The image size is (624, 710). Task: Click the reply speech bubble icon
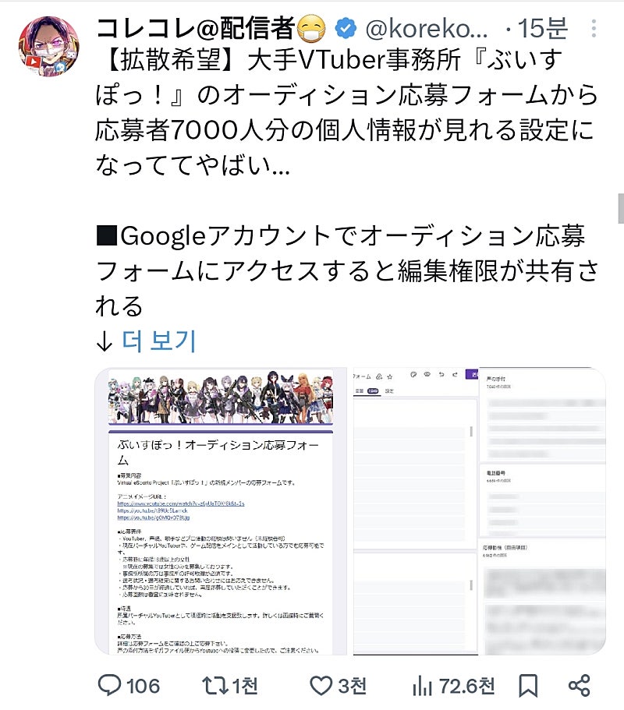[x=110, y=685]
